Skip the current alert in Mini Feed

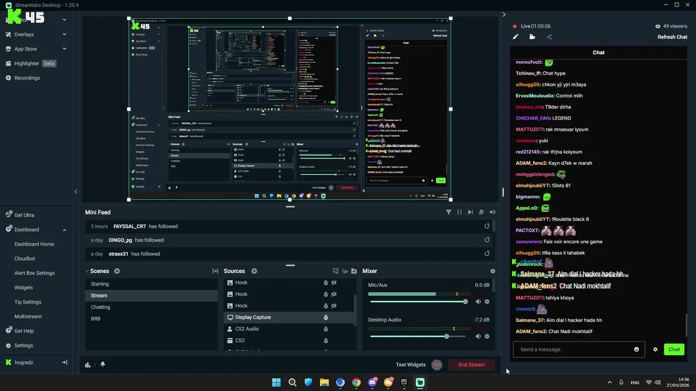click(470, 212)
